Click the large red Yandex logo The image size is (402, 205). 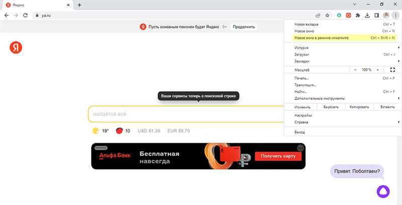click(16, 48)
